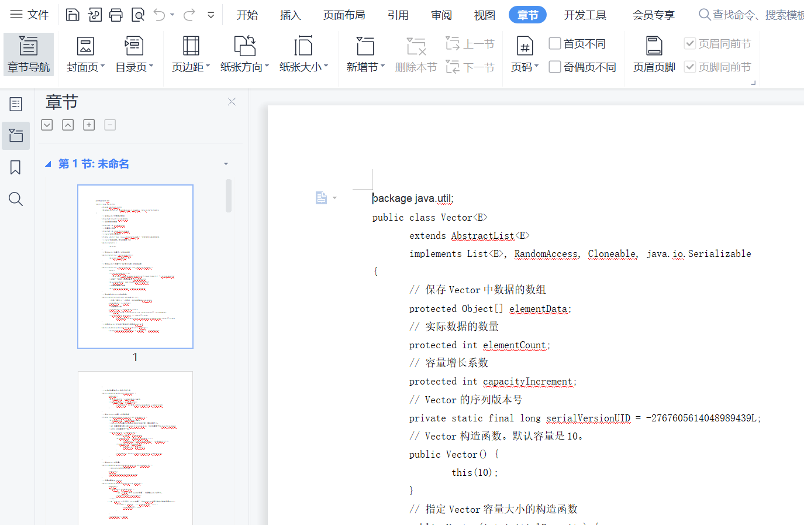804x525 pixels.
Task: Open the 纸张大小 paper size dropdown
Action: [303, 54]
